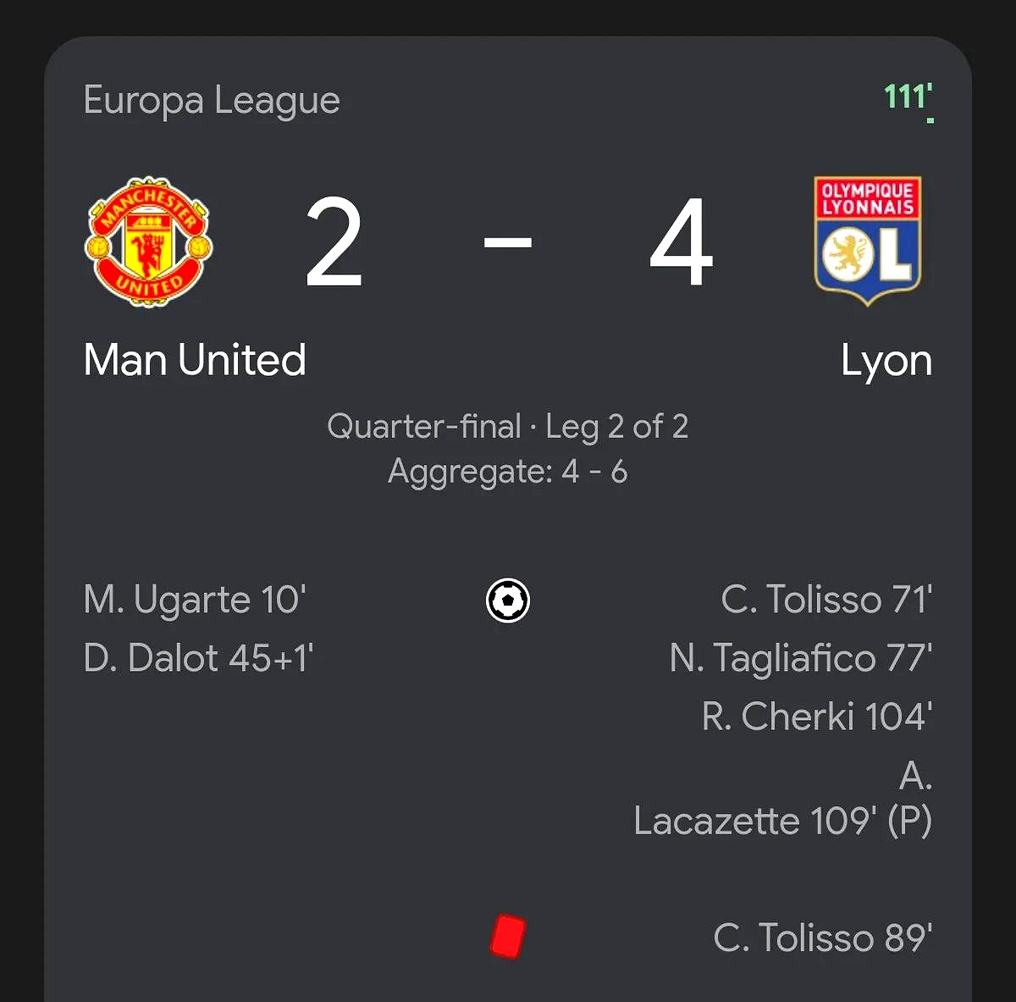This screenshot has height=1002, width=1016.
Task: Click the Manchester United crest logo
Action: (x=149, y=241)
